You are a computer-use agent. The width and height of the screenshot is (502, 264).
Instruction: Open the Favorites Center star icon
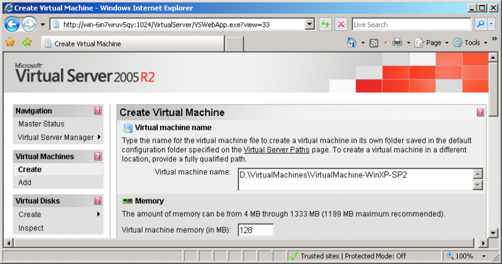pyautogui.click(x=10, y=42)
